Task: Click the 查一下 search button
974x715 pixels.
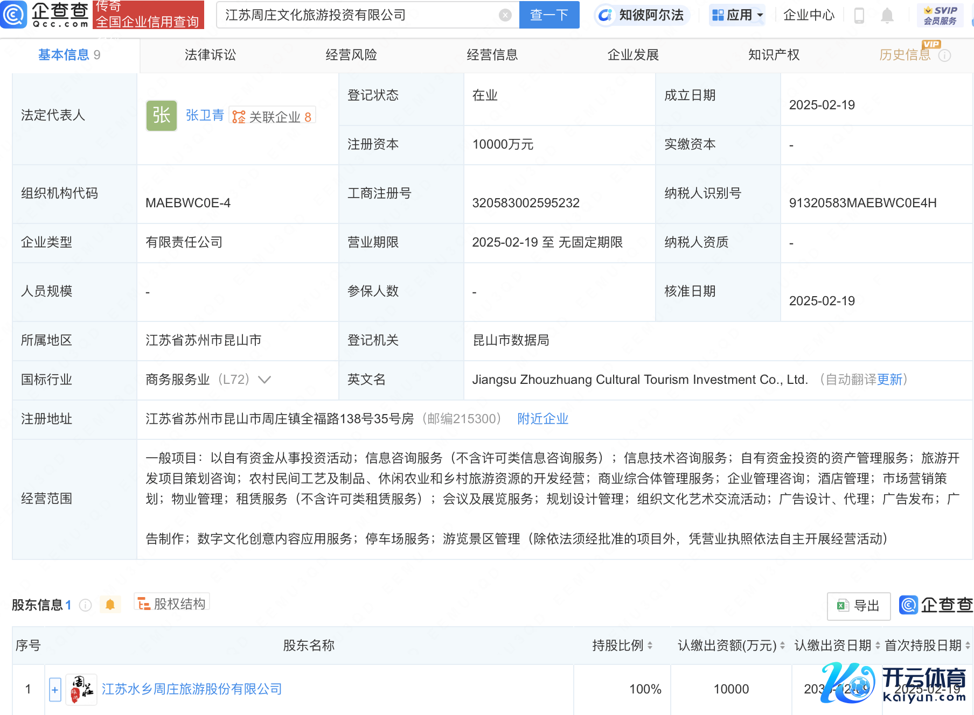Action: [549, 15]
